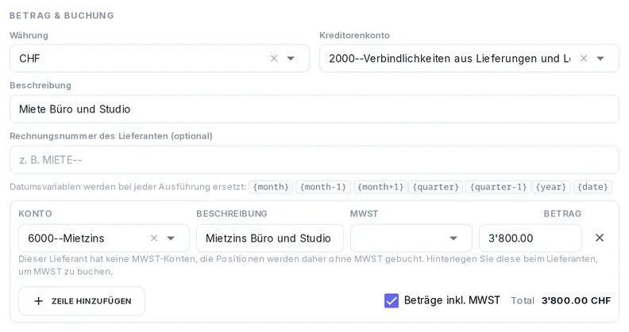Screen dimensions: 629x332
Task: Focus the Rechnungsnummer des Lieferanten field
Action: (x=314, y=159)
